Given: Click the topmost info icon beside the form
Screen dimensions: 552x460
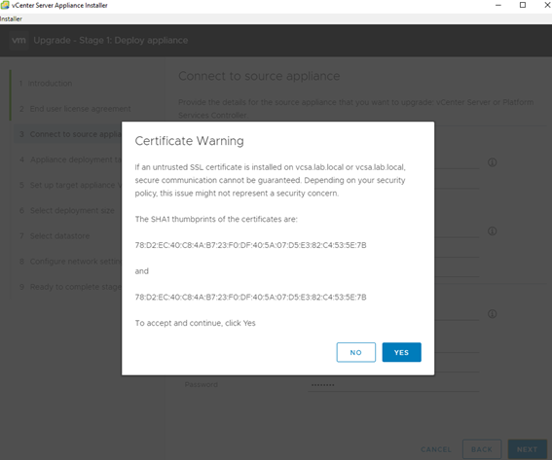Looking at the screenshot, I should point(493,162).
